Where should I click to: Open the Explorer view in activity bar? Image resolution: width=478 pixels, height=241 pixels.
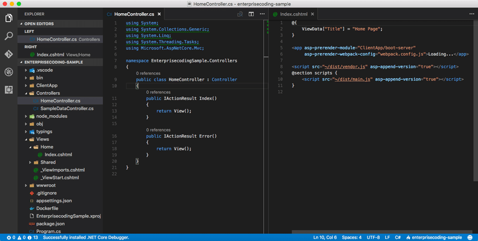(9, 18)
